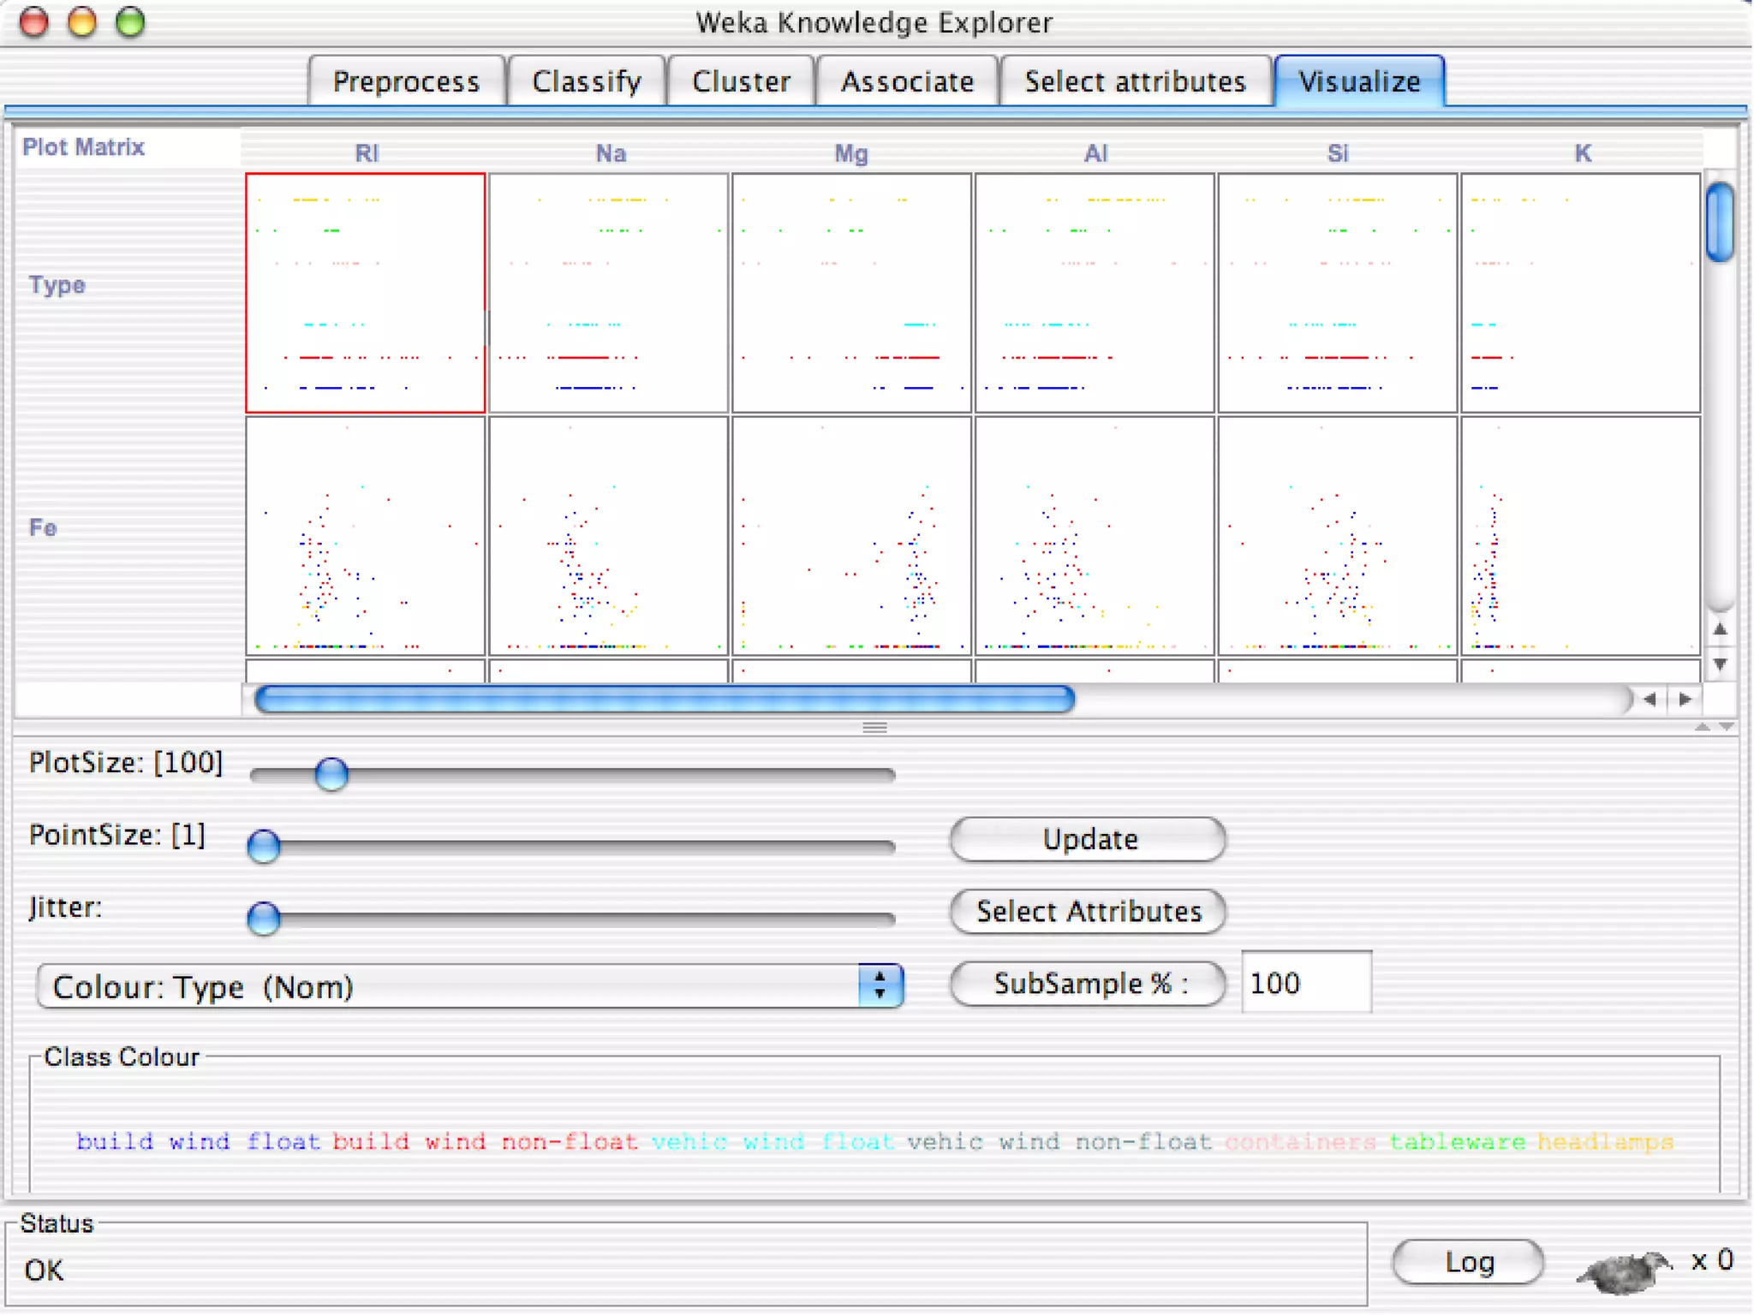
Task: Open the Type vs RI scatter plot
Action: pos(366,293)
